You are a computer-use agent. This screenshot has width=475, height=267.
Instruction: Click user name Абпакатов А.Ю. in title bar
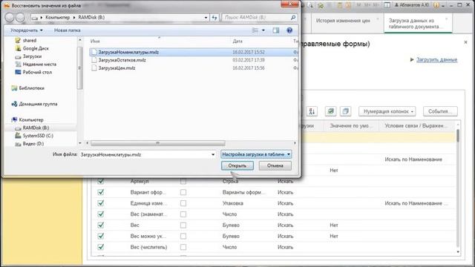[411, 5]
